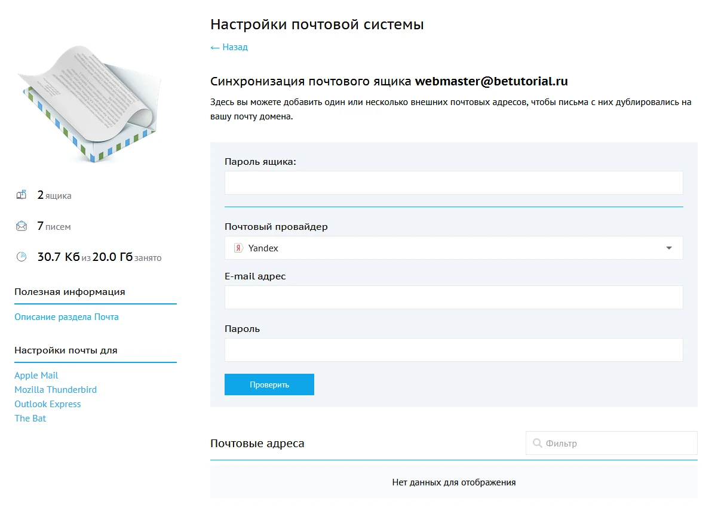Go back using the Назад link

tap(229, 47)
